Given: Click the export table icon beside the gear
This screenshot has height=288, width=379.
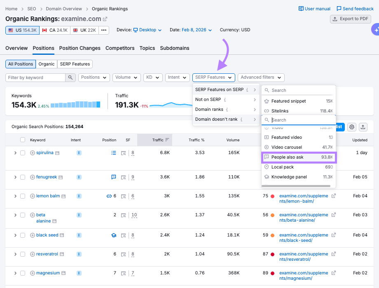Looking at the screenshot, I should [x=363, y=127].
